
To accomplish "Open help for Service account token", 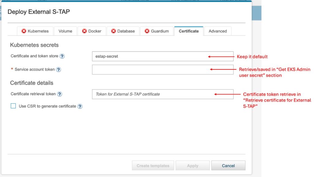I will [x=59, y=70].
